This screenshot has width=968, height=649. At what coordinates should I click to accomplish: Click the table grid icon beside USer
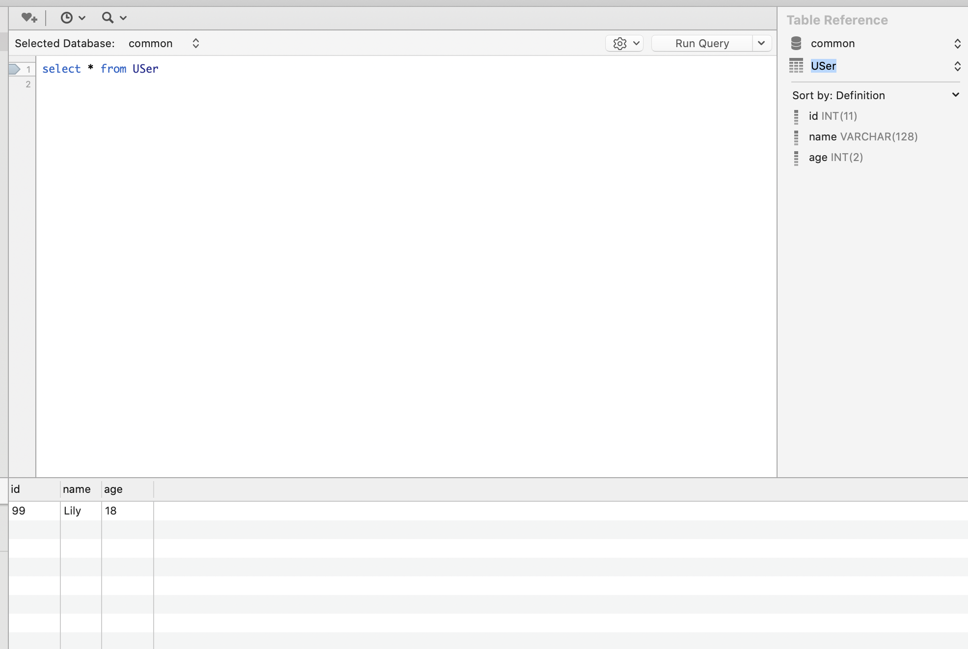(x=796, y=65)
